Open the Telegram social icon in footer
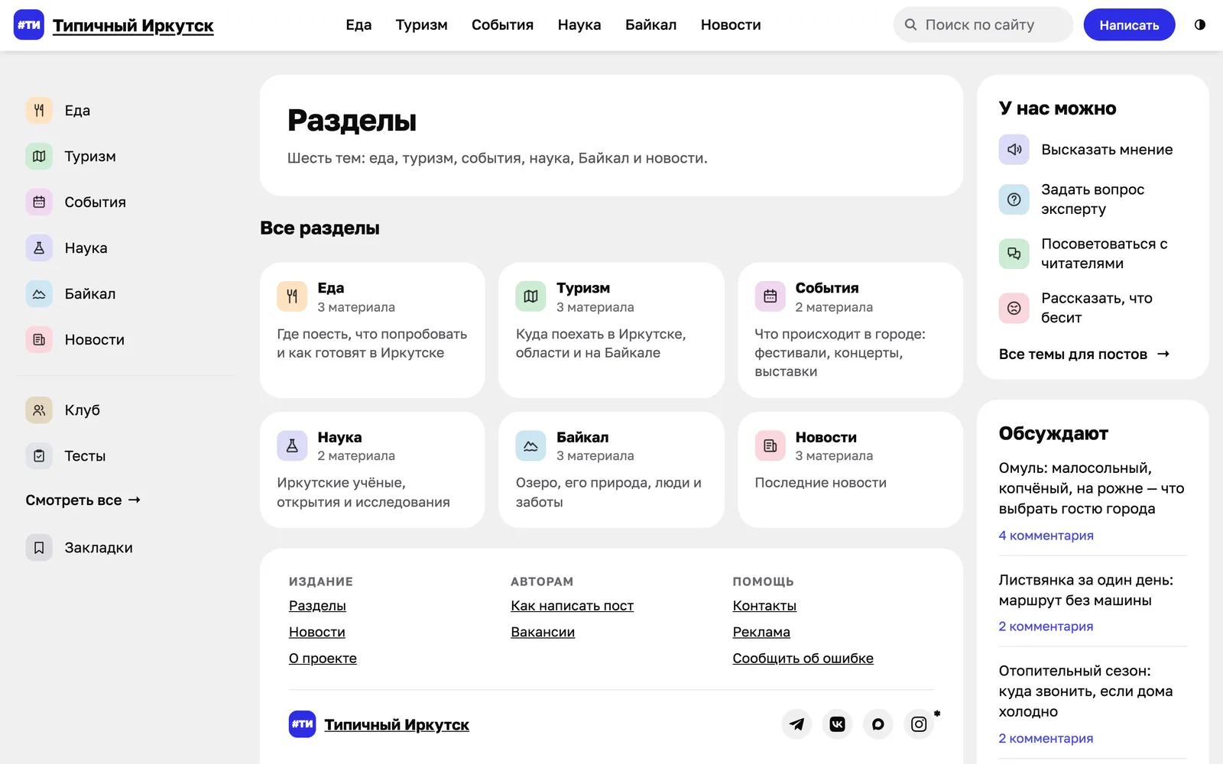Screen dimensions: 1223x764 click(x=796, y=724)
